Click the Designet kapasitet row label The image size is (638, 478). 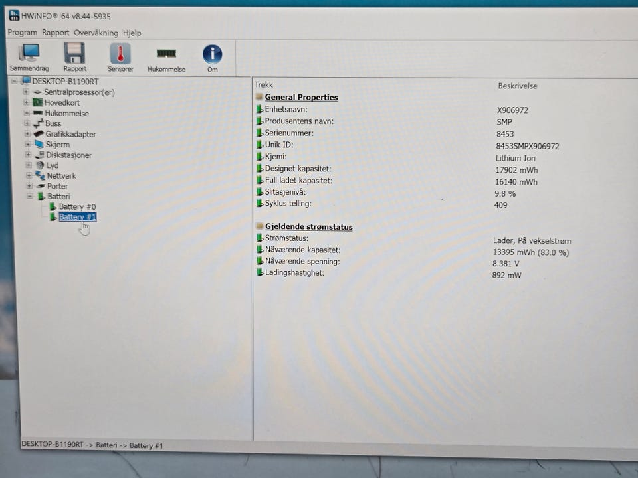point(298,168)
